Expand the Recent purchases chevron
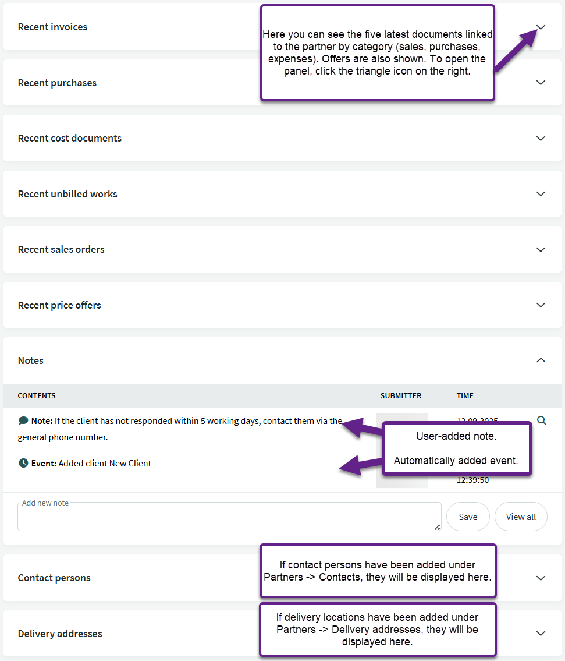565x661 pixels. click(x=541, y=83)
